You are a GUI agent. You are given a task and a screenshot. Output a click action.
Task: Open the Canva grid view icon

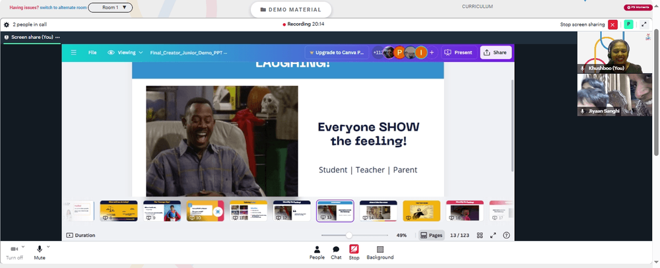(x=479, y=235)
